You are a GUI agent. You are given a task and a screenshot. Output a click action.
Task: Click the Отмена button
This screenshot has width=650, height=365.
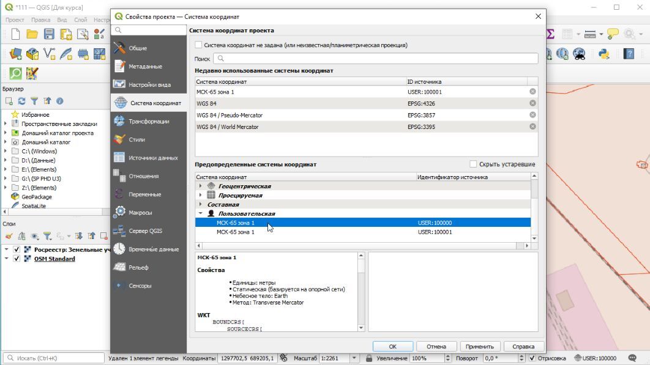(436, 346)
